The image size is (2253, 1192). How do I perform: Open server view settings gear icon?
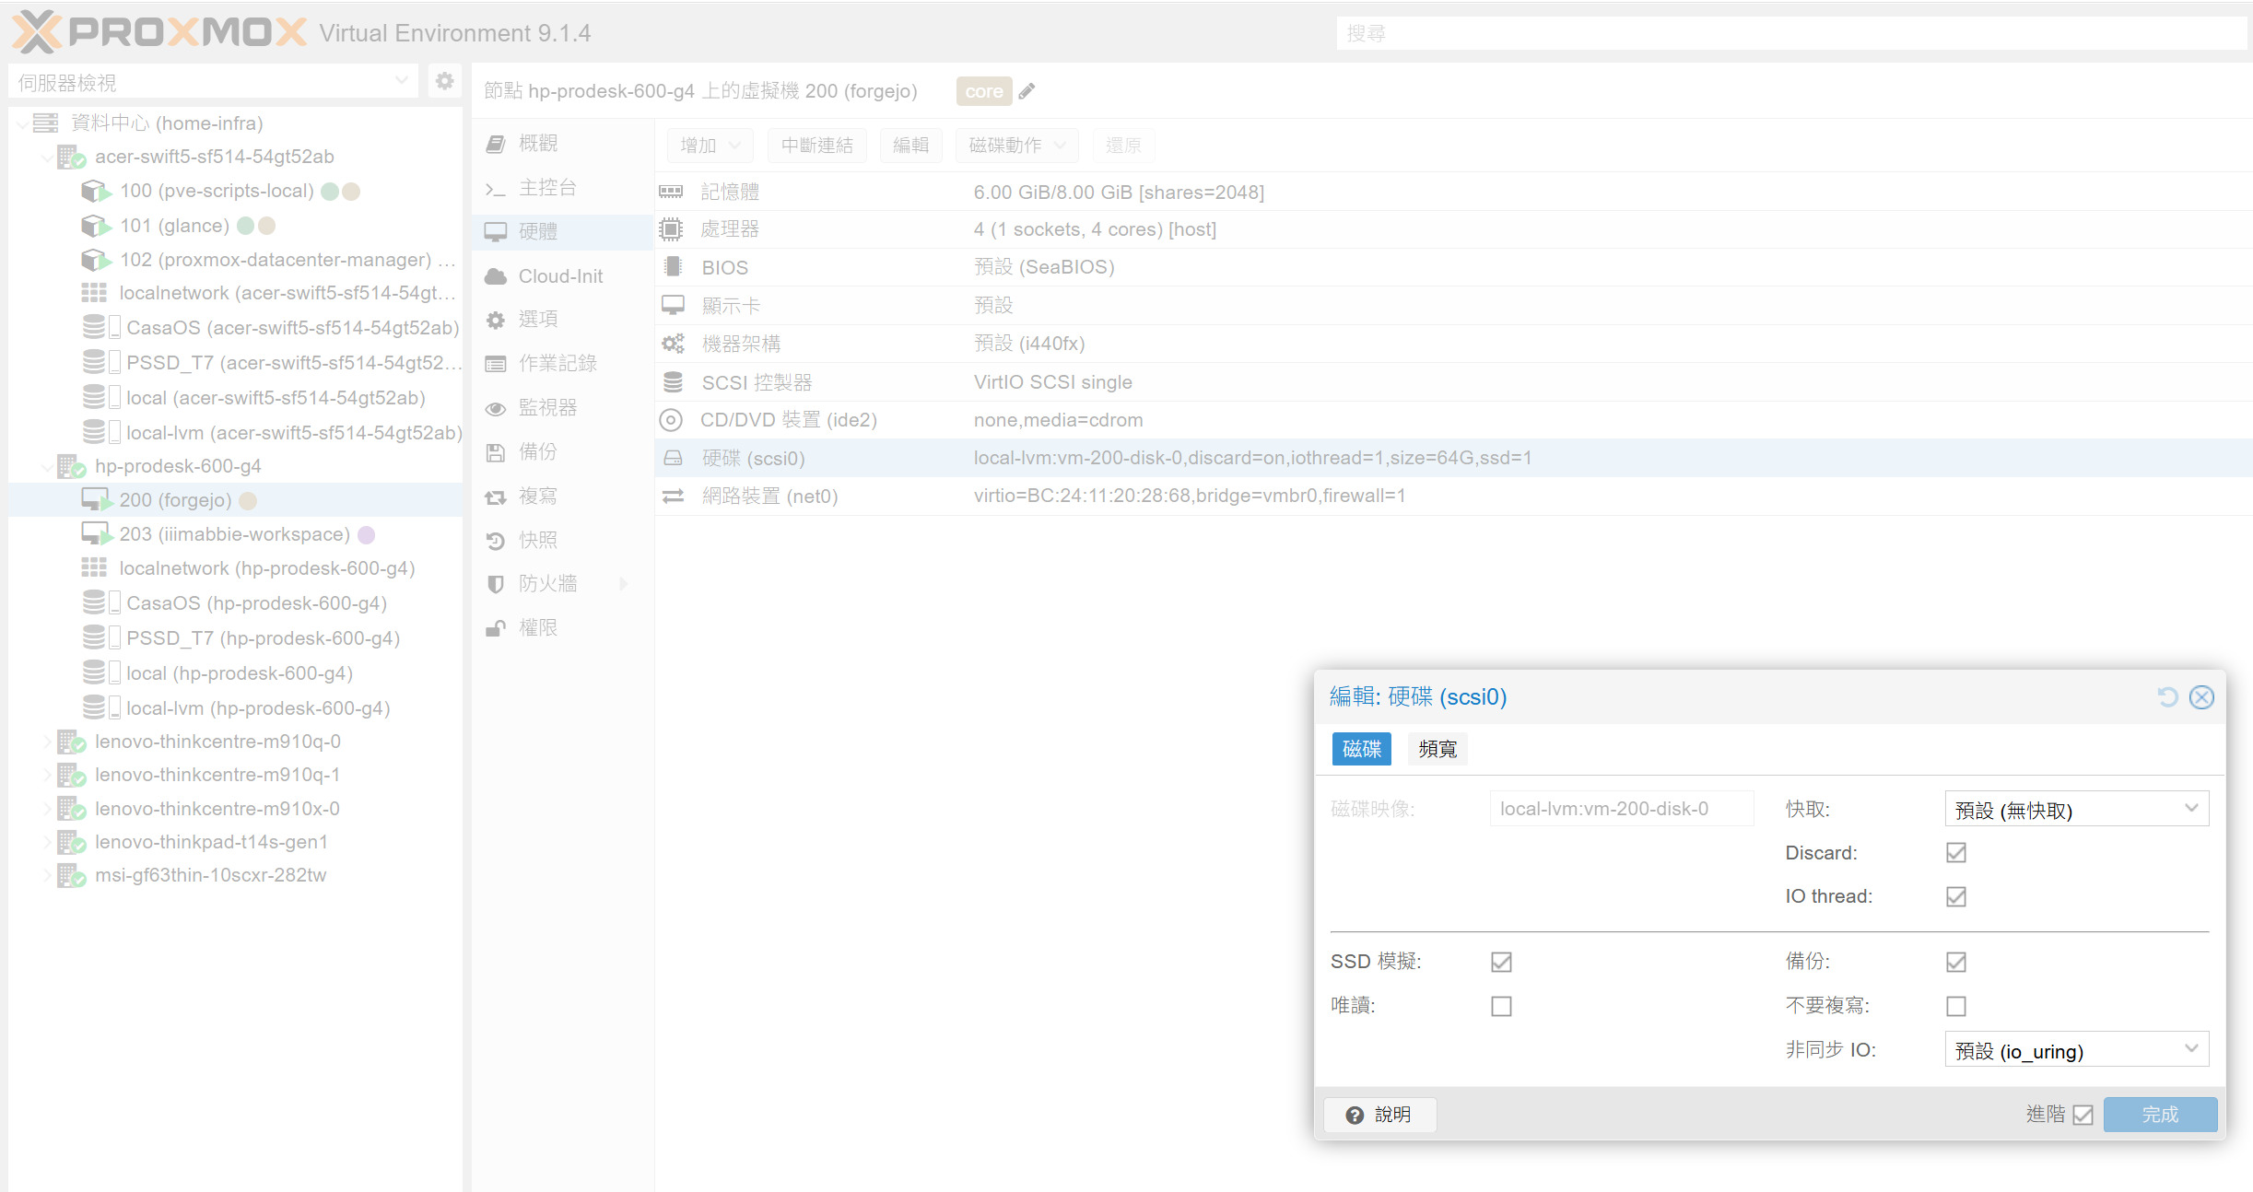point(445,81)
